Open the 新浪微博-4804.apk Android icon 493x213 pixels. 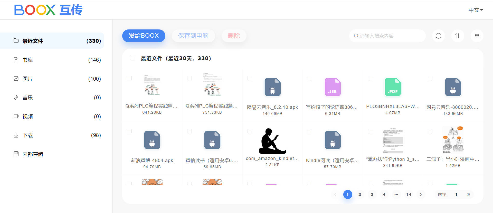(x=152, y=140)
